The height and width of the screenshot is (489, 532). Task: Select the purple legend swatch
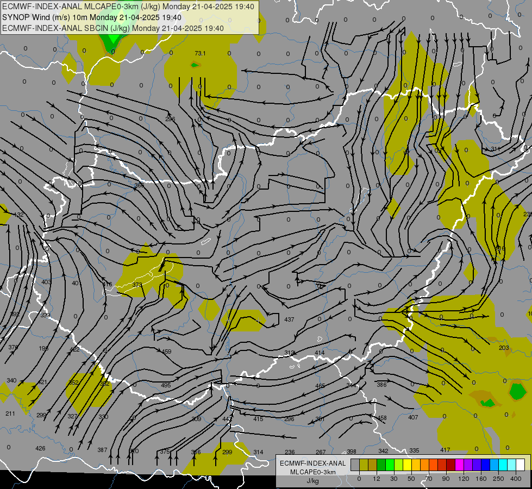[x=468, y=465]
